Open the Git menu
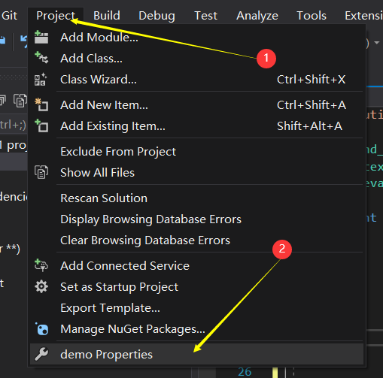The height and width of the screenshot is (378, 383). coord(9,16)
